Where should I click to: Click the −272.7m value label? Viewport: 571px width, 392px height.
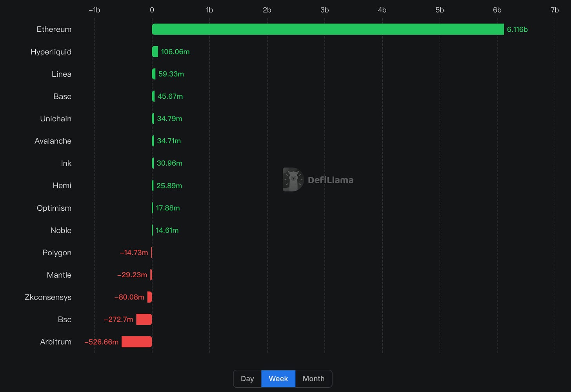(118, 320)
